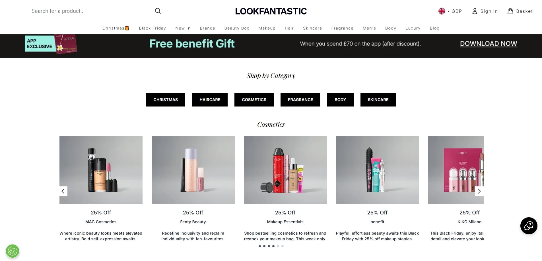Screen dimensions: 542x261
Task: Click the UK flag currency icon
Action: pyautogui.click(x=441, y=11)
